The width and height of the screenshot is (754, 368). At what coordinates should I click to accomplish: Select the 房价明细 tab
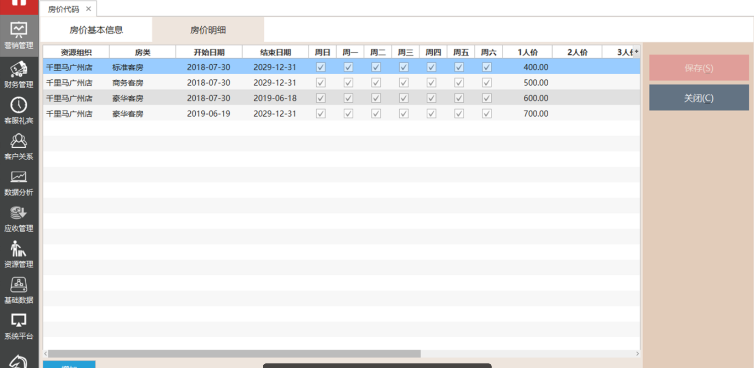(208, 30)
